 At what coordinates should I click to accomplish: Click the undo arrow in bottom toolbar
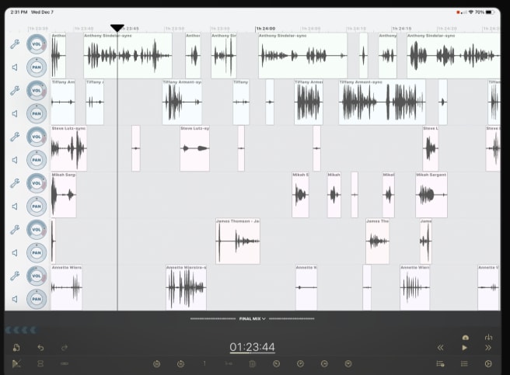click(x=40, y=348)
